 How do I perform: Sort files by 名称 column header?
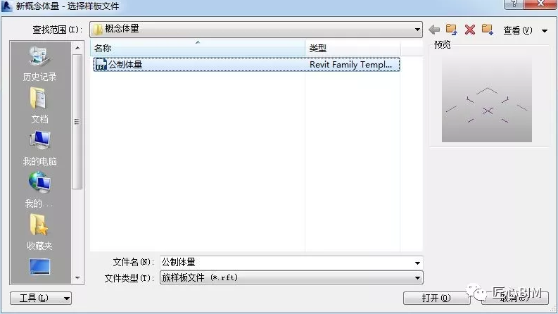tap(197, 48)
